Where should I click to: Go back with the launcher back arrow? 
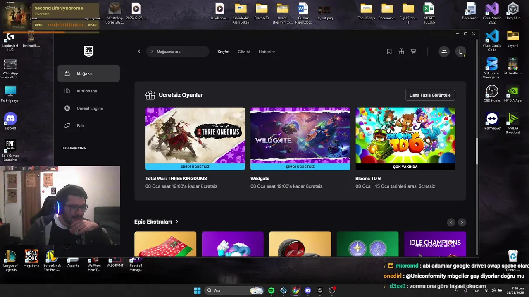(x=139, y=52)
